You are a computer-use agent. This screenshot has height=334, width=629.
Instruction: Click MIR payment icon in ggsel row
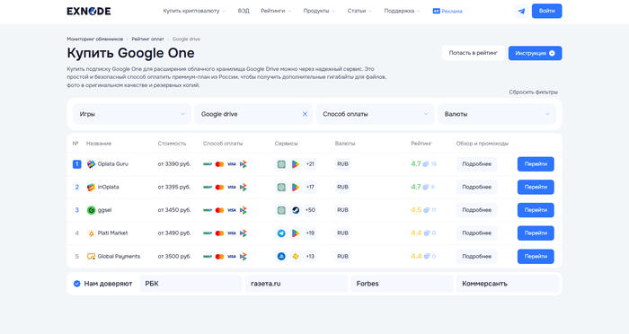pyautogui.click(x=208, y=210)
